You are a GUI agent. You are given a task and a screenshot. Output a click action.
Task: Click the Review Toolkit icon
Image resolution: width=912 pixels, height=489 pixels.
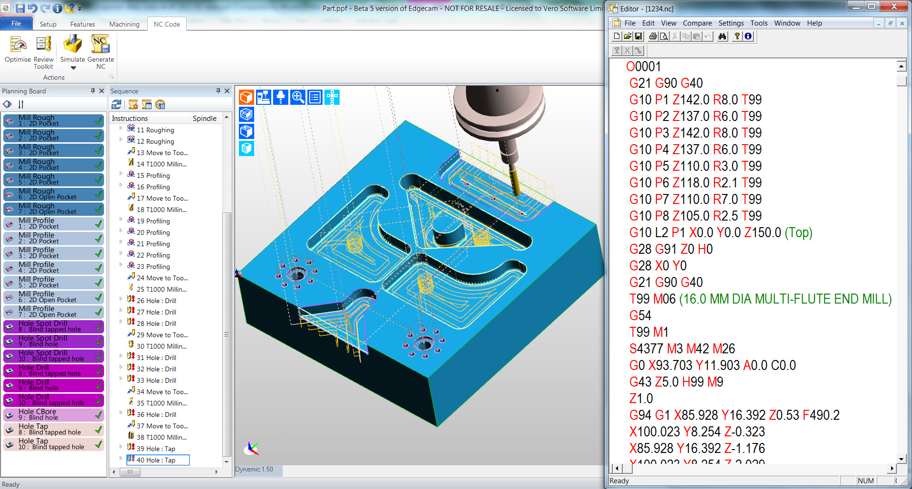click(43, 45)
